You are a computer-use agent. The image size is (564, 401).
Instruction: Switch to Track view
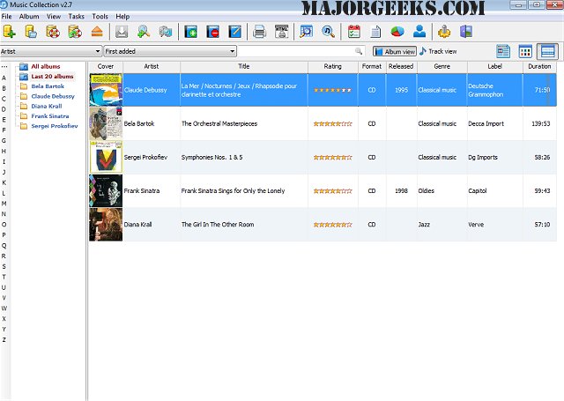438,52
